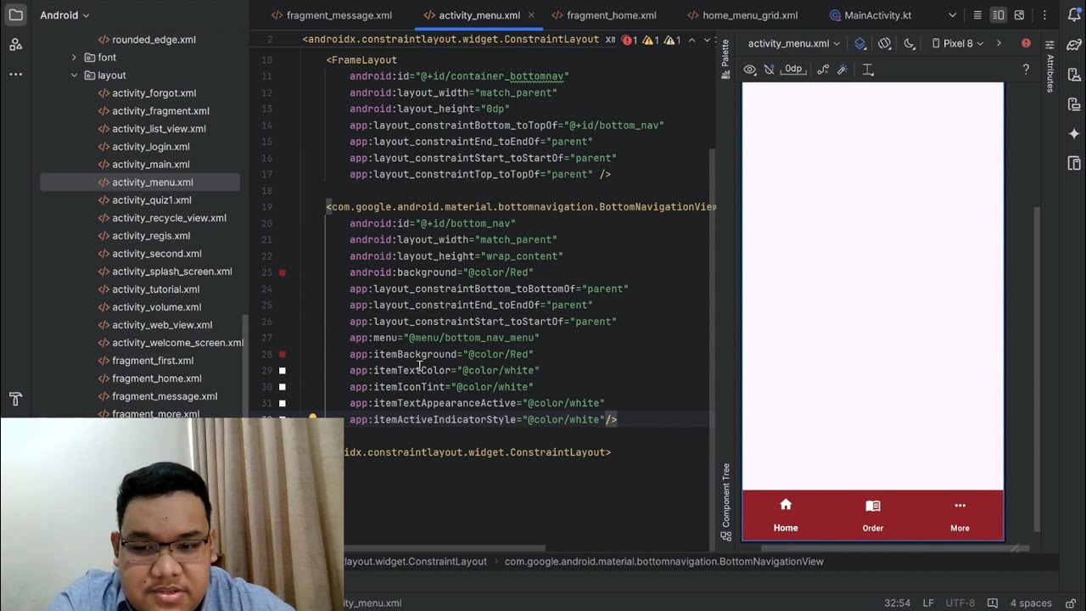
Task: Switch to home_menu_grid.xml tab
Action: (x=742, y=15)
